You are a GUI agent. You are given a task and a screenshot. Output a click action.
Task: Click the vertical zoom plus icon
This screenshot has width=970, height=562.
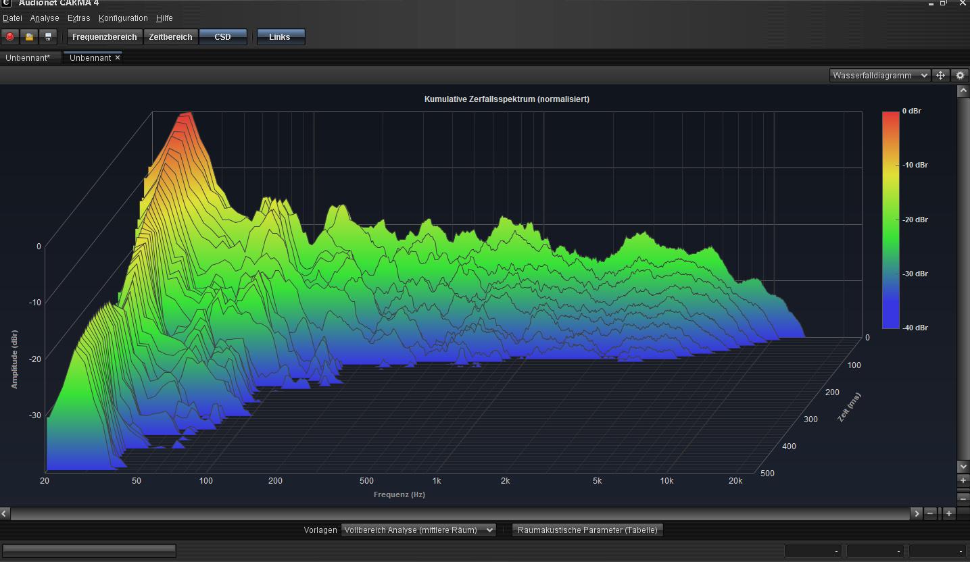[x=963, y=480]
